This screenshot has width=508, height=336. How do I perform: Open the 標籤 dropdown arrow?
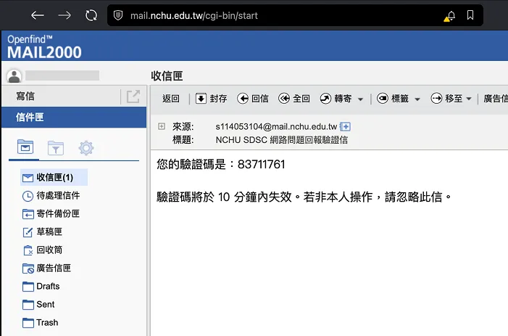pos(417,99)
